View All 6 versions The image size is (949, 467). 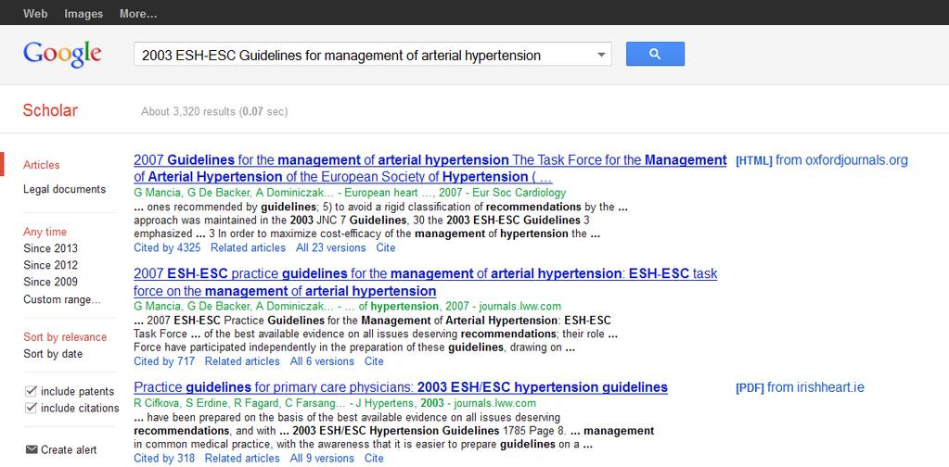point(322,361)
